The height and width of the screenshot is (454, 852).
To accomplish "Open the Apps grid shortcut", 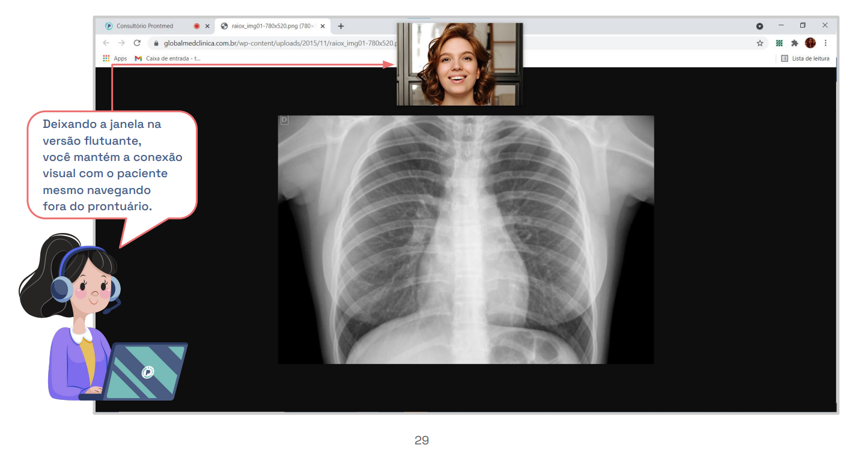I will click(x=115, y=58).
